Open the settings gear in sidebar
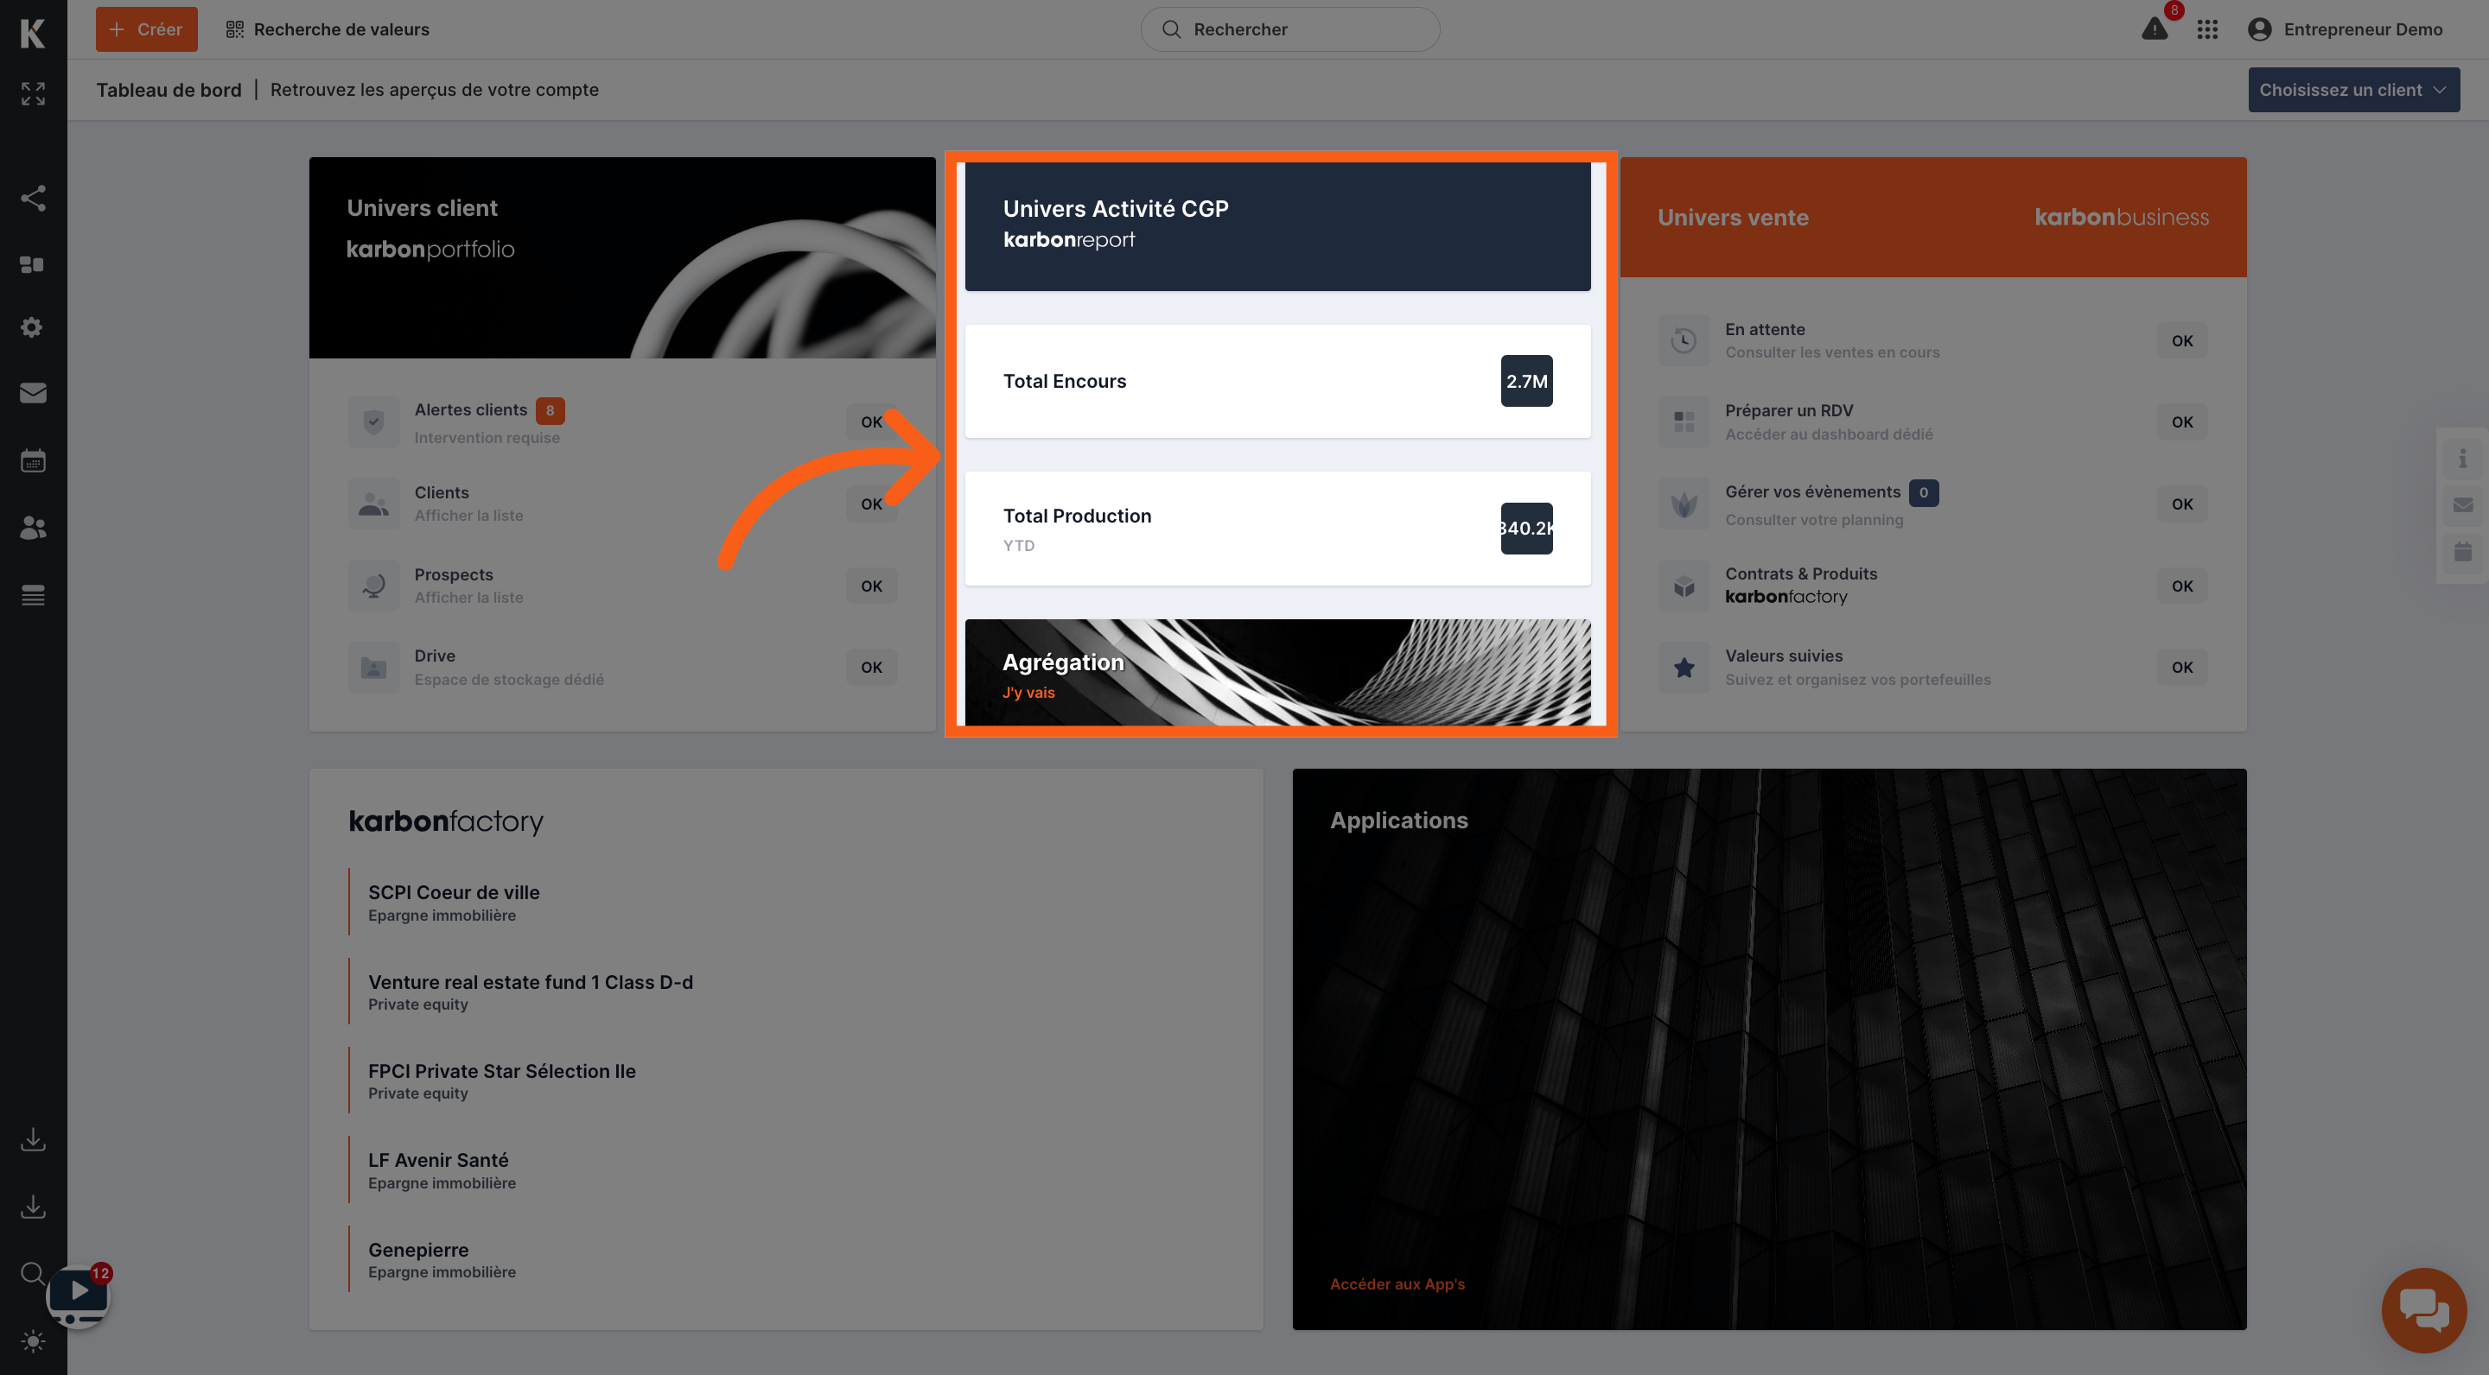Screen dimensions: 2489x1375 [33, 327]
